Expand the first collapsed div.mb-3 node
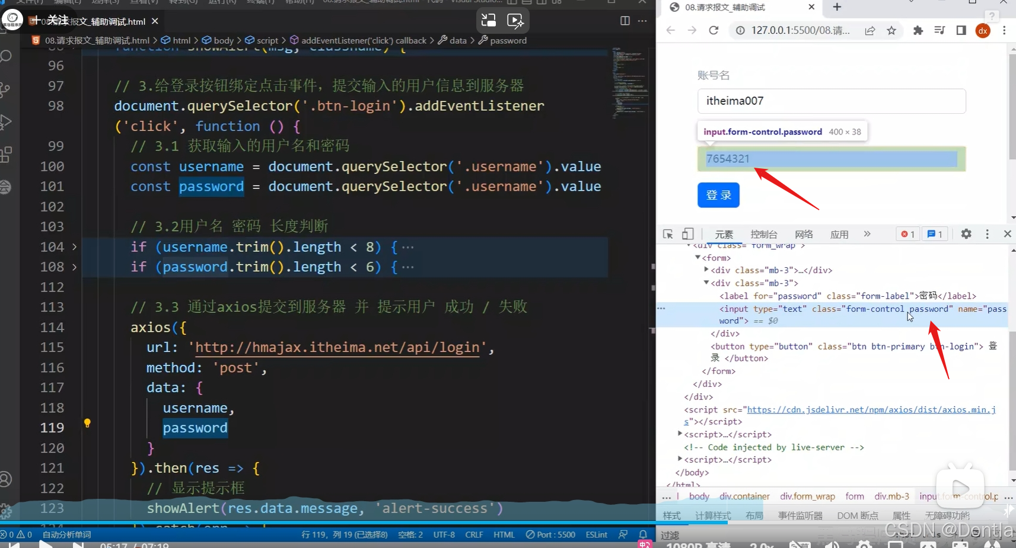1016x548 pixels. 706,270
